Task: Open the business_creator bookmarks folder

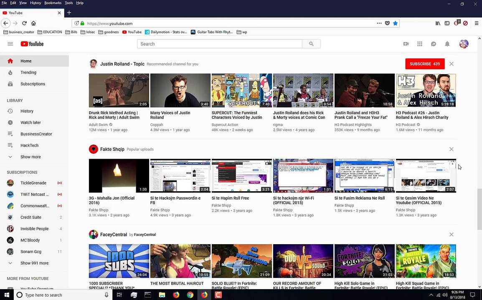Action: [19, 32]
